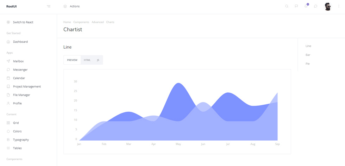Click the React atom icon
The width and height of the screenshot is (345, 166).
[x=8, y=22]
